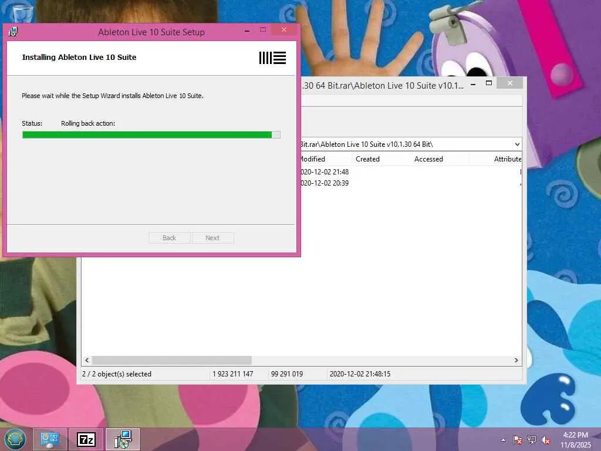Viewport: 601px width, 451px height.
Task: Click status bar size 1 923 211 147
Action: (x=232, y=374)
